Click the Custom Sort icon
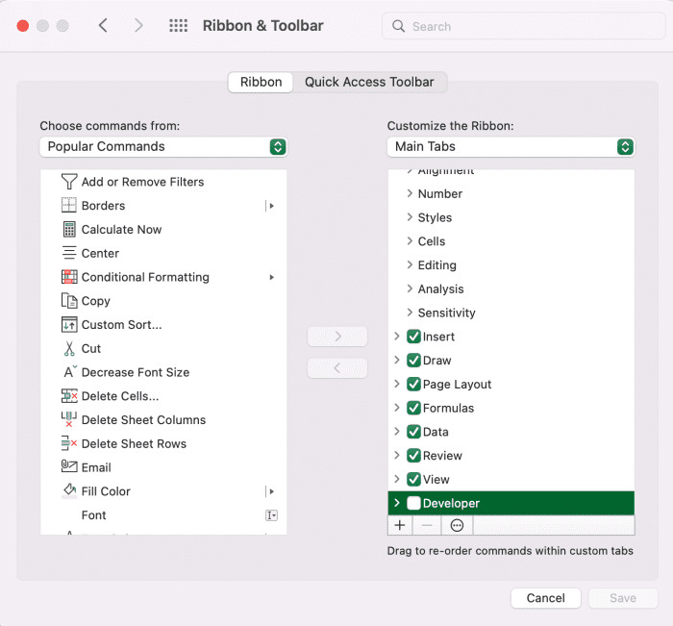 coord(69,325)
